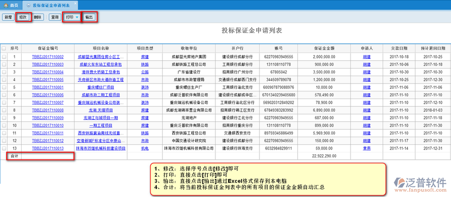Viewport: 451px width, 197px height.
Task: Click applicant 章燕 in row 13
Action: point(366,148)
